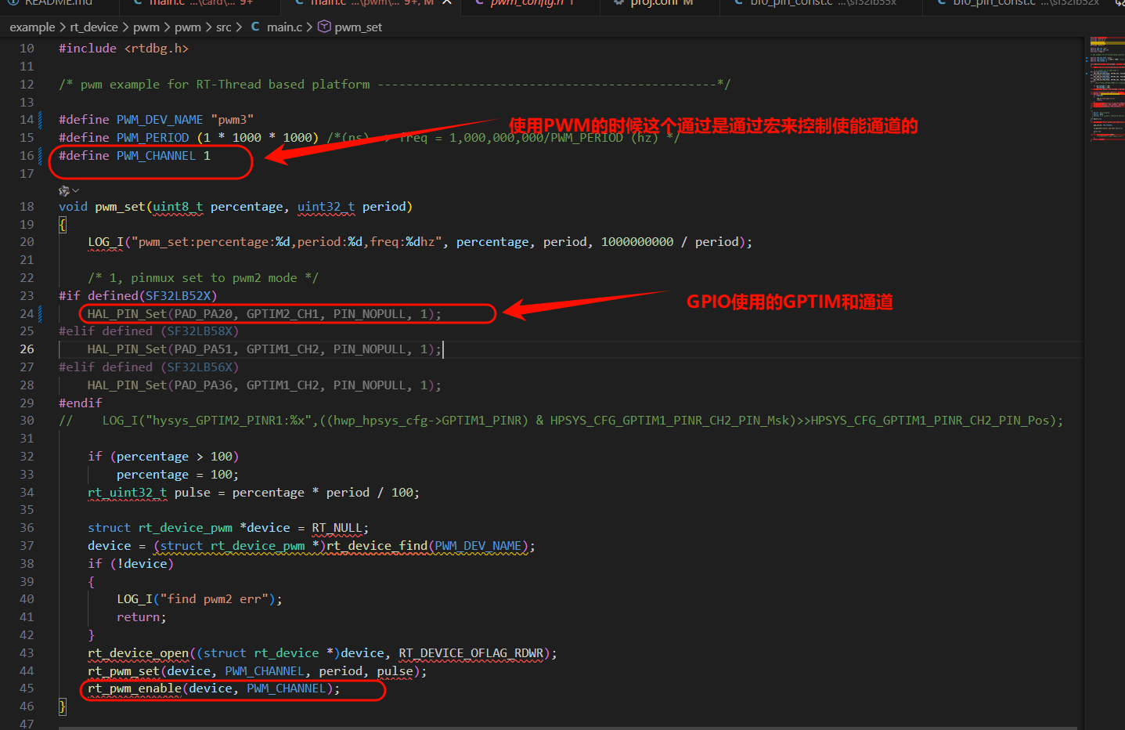The width and height of the screenshot is (1125, 730).
Task: Click the pwm_set symbol icon in breadcrumb
Action: [x=324, y=27]
